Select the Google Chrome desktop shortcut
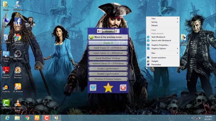The height and width of the screenshot is (121, 216). [18, 40]
